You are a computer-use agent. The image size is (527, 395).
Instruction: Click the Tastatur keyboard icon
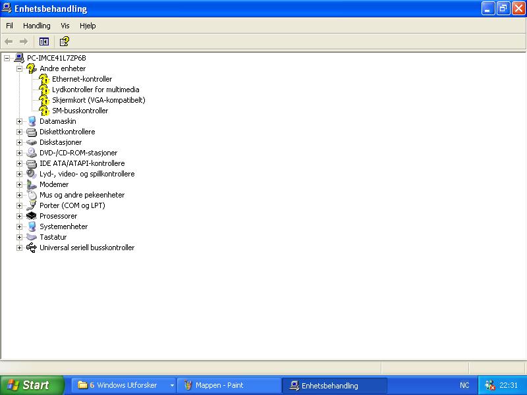pos(32,237)
